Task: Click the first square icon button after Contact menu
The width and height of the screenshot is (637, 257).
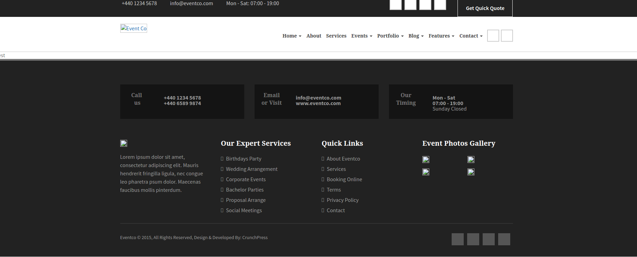Action: [493, 35]
